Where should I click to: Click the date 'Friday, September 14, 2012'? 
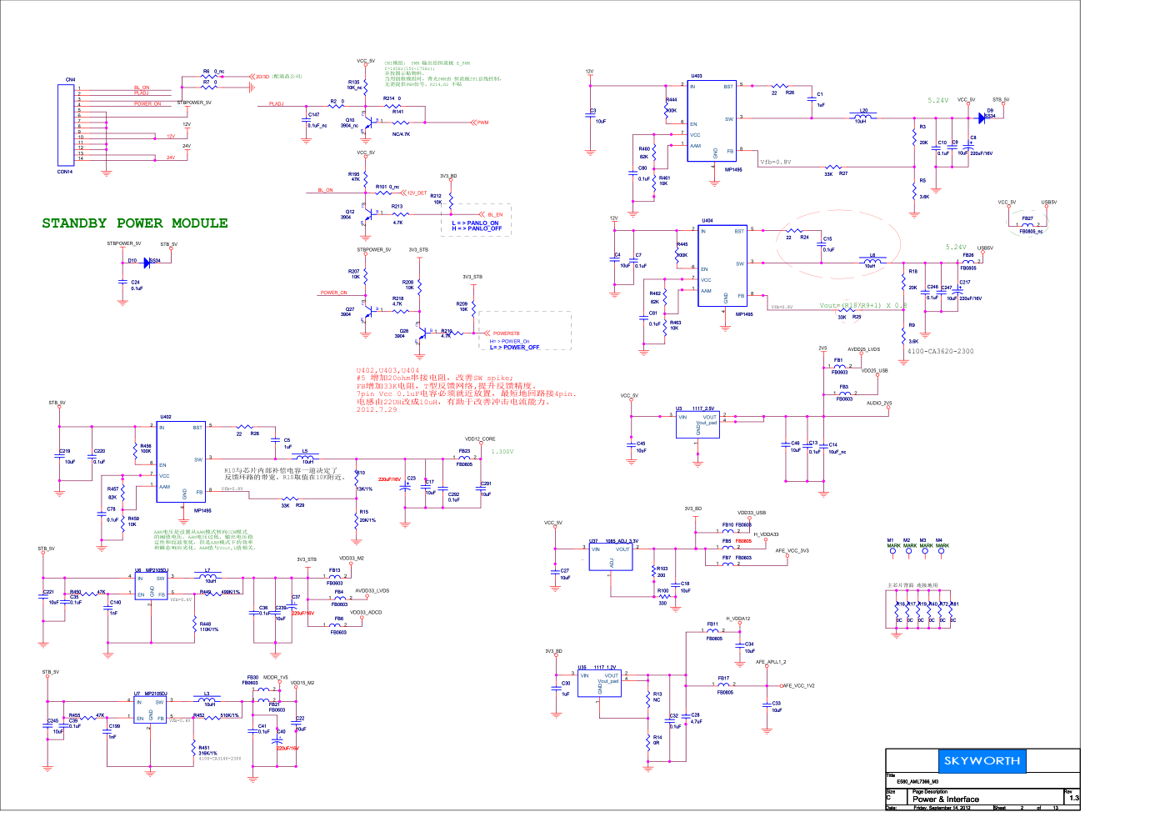click(942, 808)
